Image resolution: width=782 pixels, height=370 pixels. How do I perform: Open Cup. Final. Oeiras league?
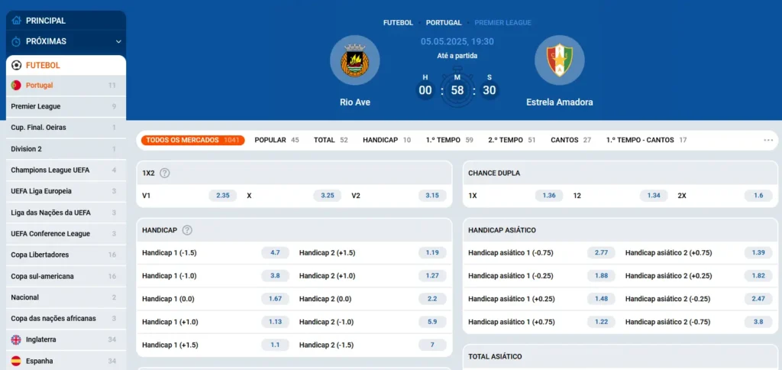click(66, 128)
